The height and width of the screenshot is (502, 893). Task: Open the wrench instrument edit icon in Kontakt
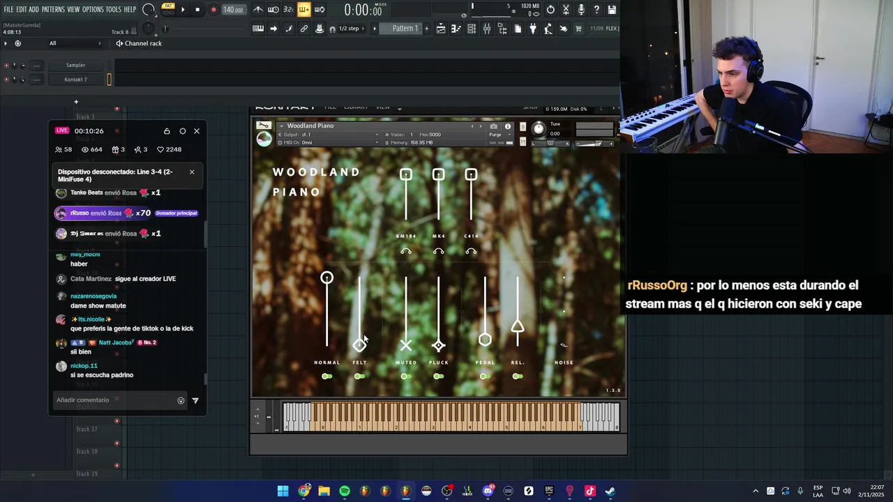coord(264,125)
